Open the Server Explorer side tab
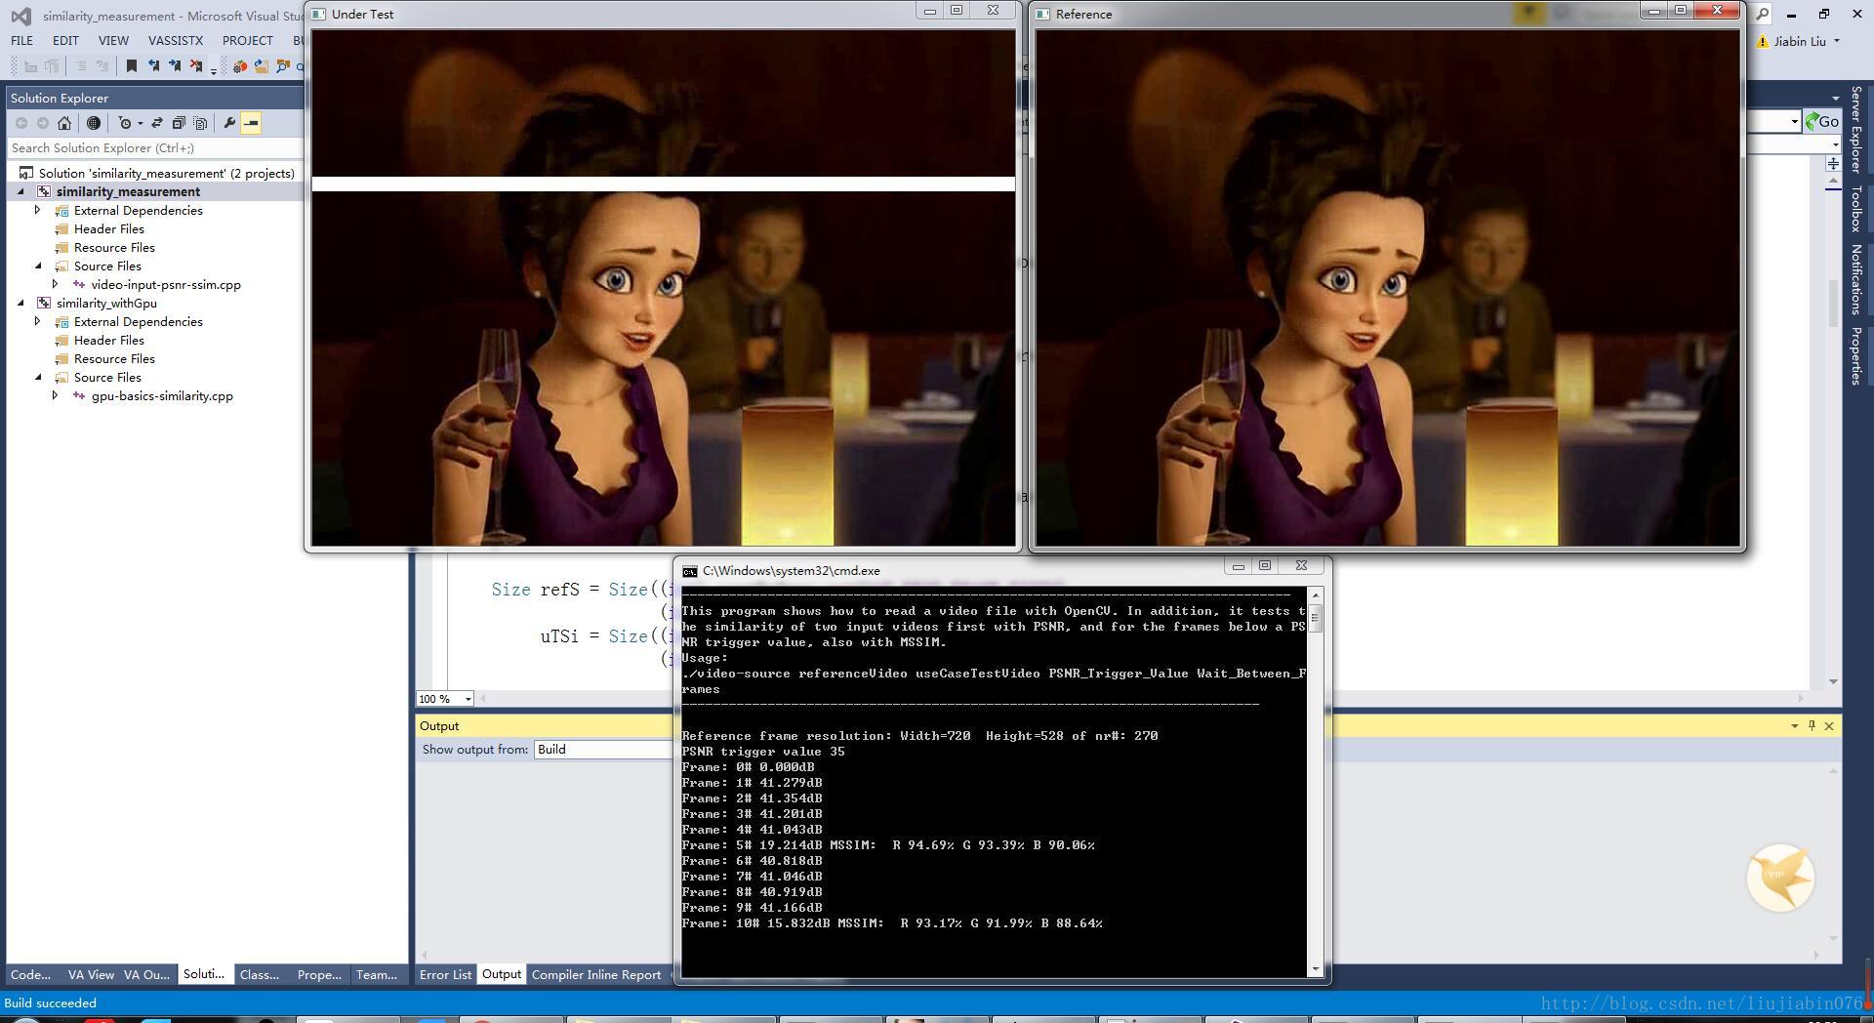Screen dimensions: 1874x1023 (x=1856, y=130)
